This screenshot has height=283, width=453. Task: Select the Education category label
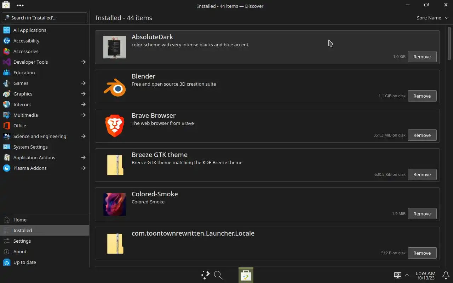24,73
